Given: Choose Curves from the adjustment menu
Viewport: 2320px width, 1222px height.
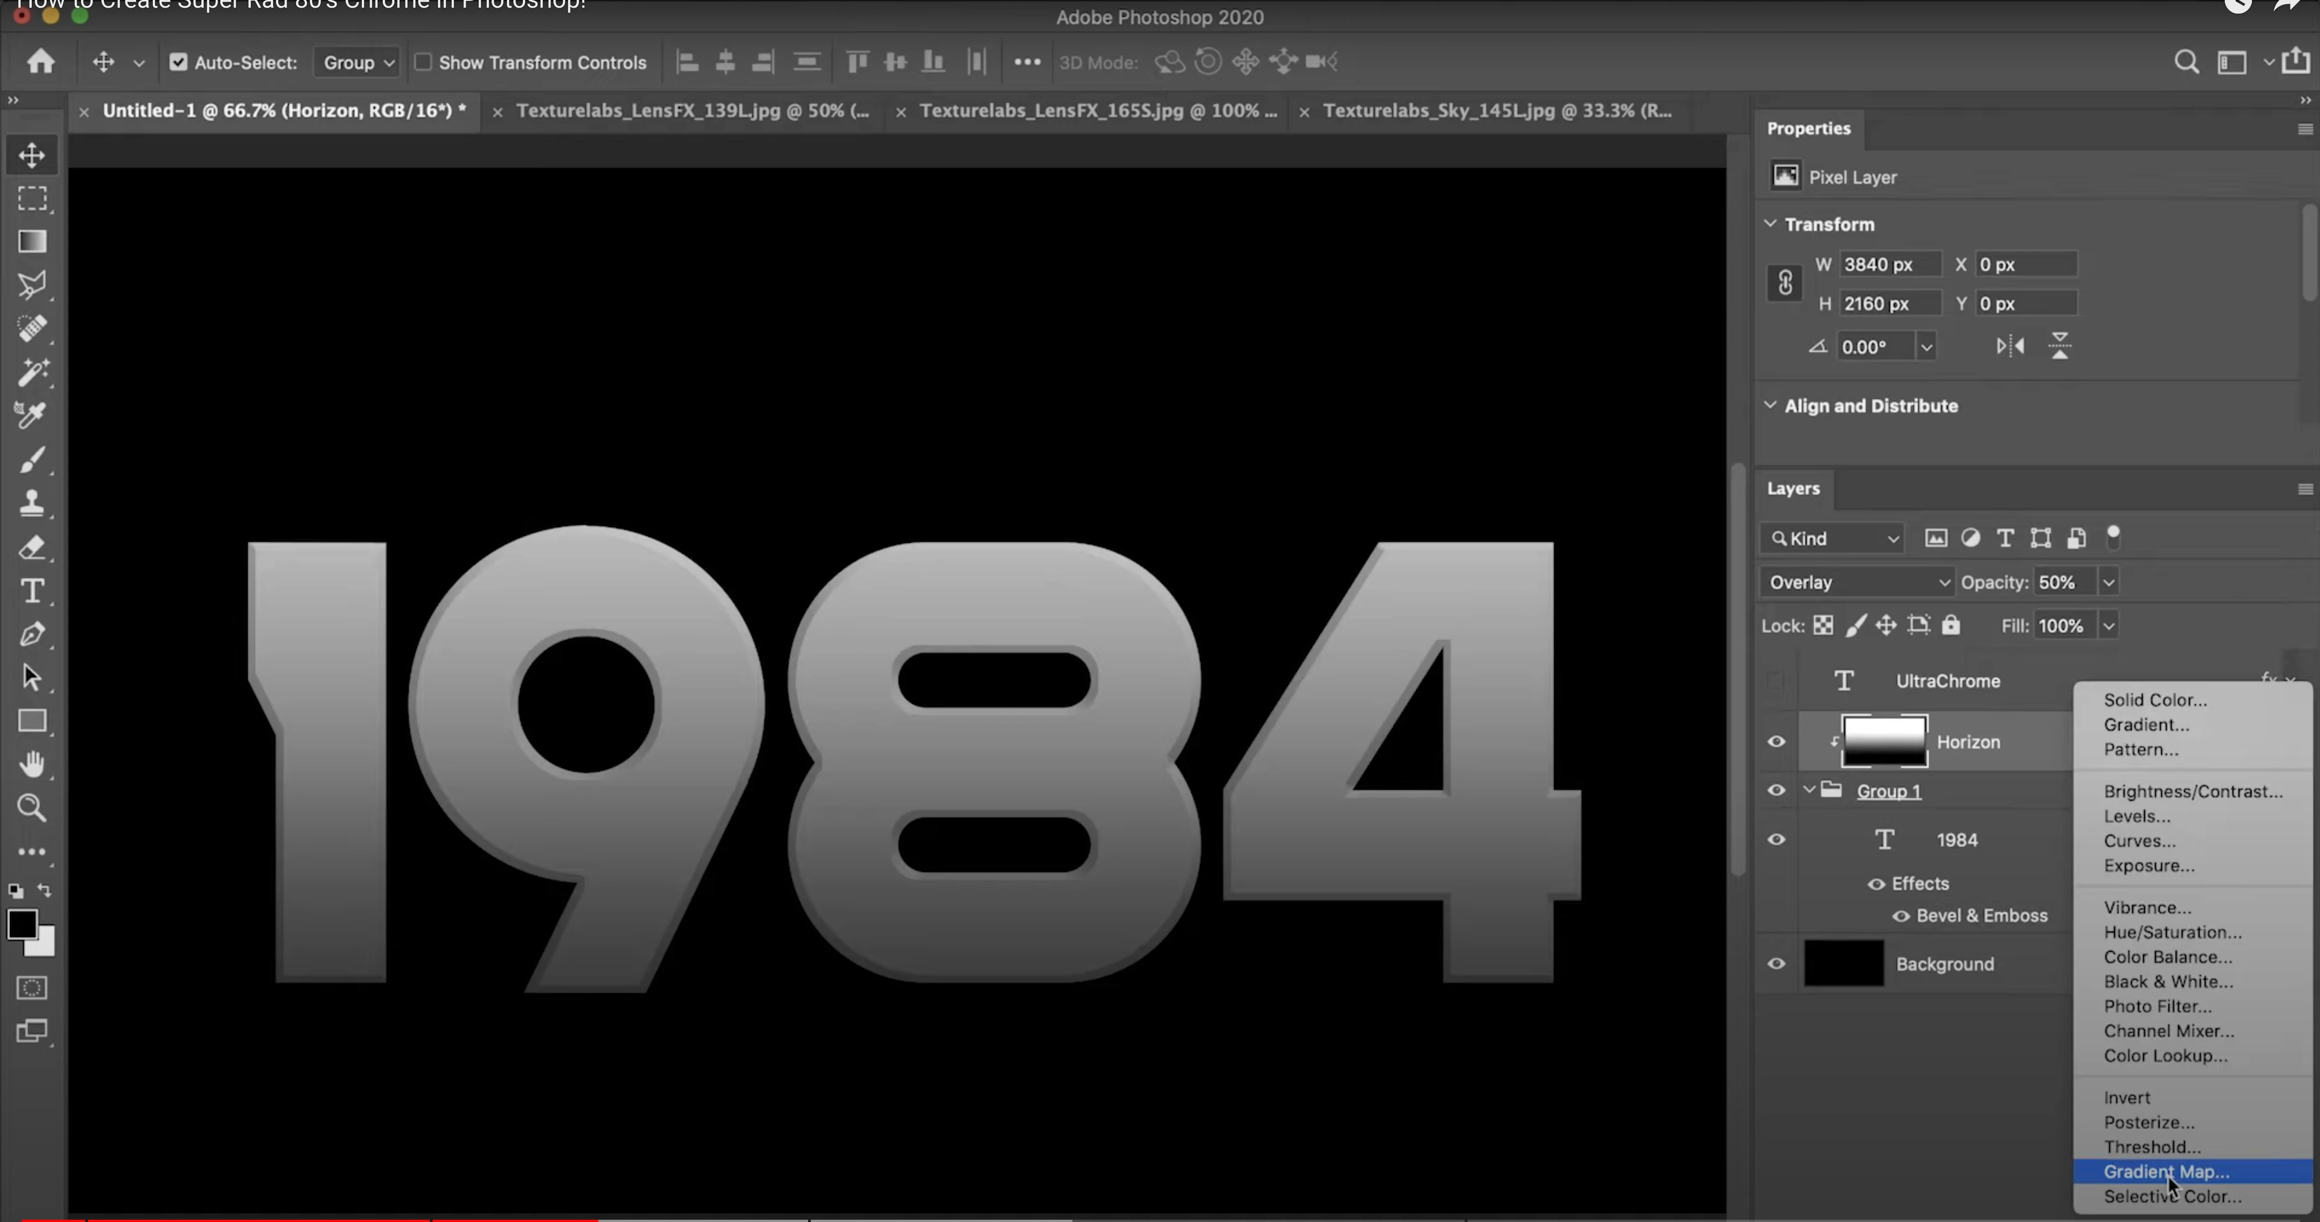Looking at the screenshot, I should click(x=2139, y=841).
